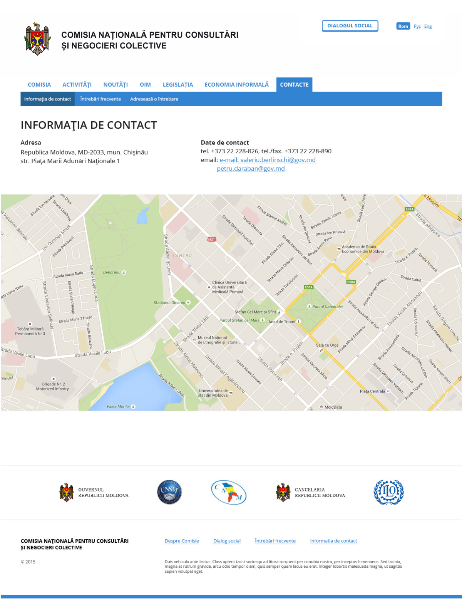Viewport: 462px width, 602px height.
Task: Click the Guvernul Republicii Moldova footer emblem
Action: (x=66, y=492)
